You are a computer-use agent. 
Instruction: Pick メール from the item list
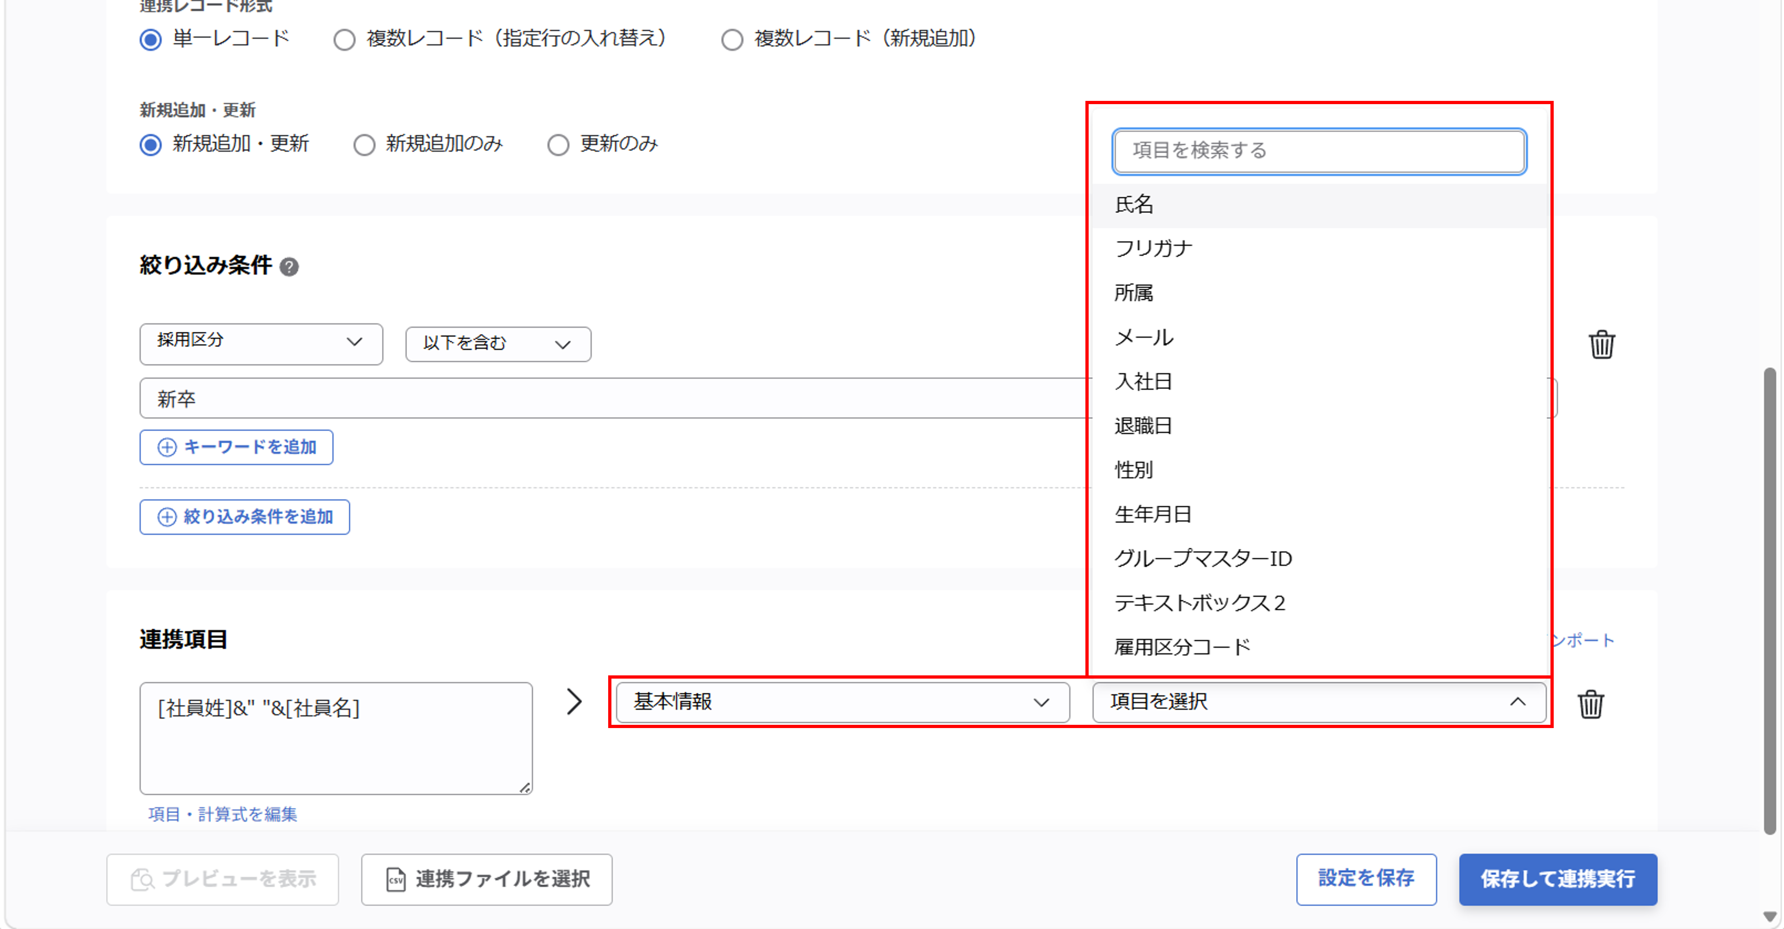click(x=1319, y=337)
